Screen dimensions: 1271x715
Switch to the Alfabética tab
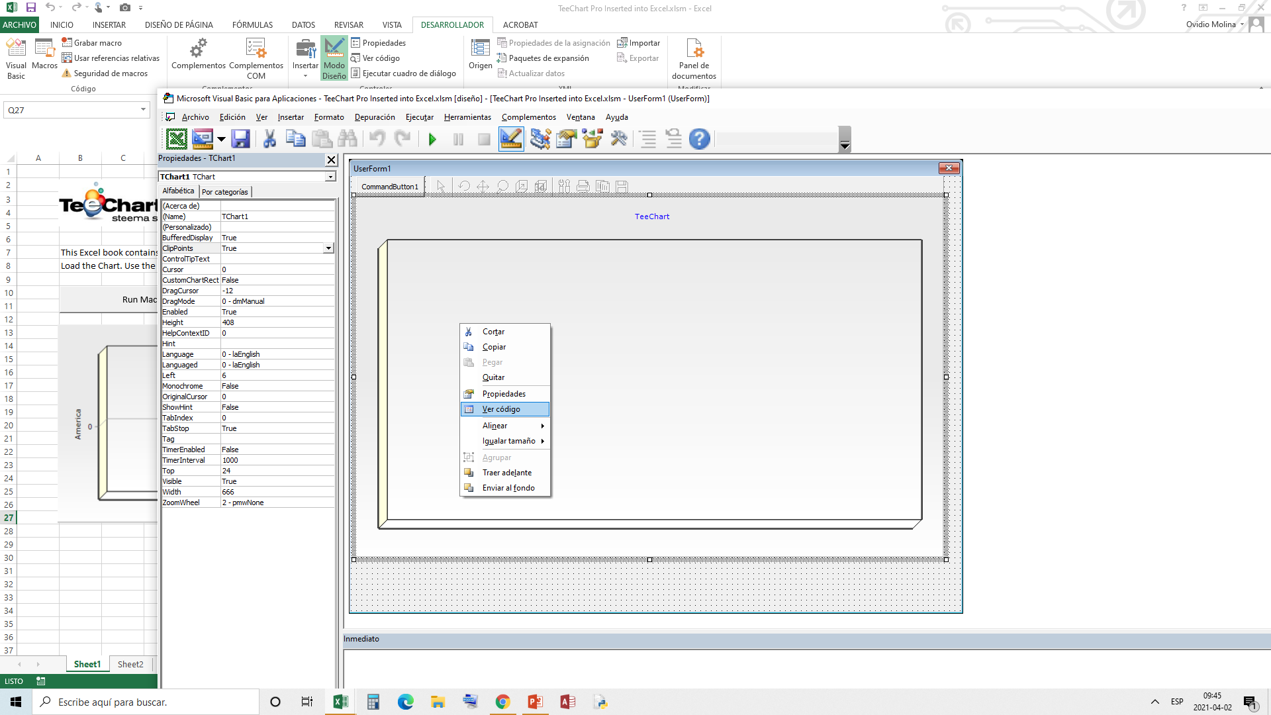pyautogui.click(x=179, y=191)
